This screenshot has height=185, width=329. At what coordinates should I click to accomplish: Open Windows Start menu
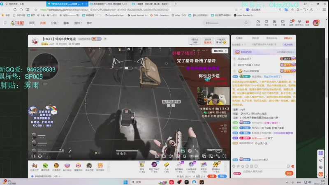pos(125,182)
